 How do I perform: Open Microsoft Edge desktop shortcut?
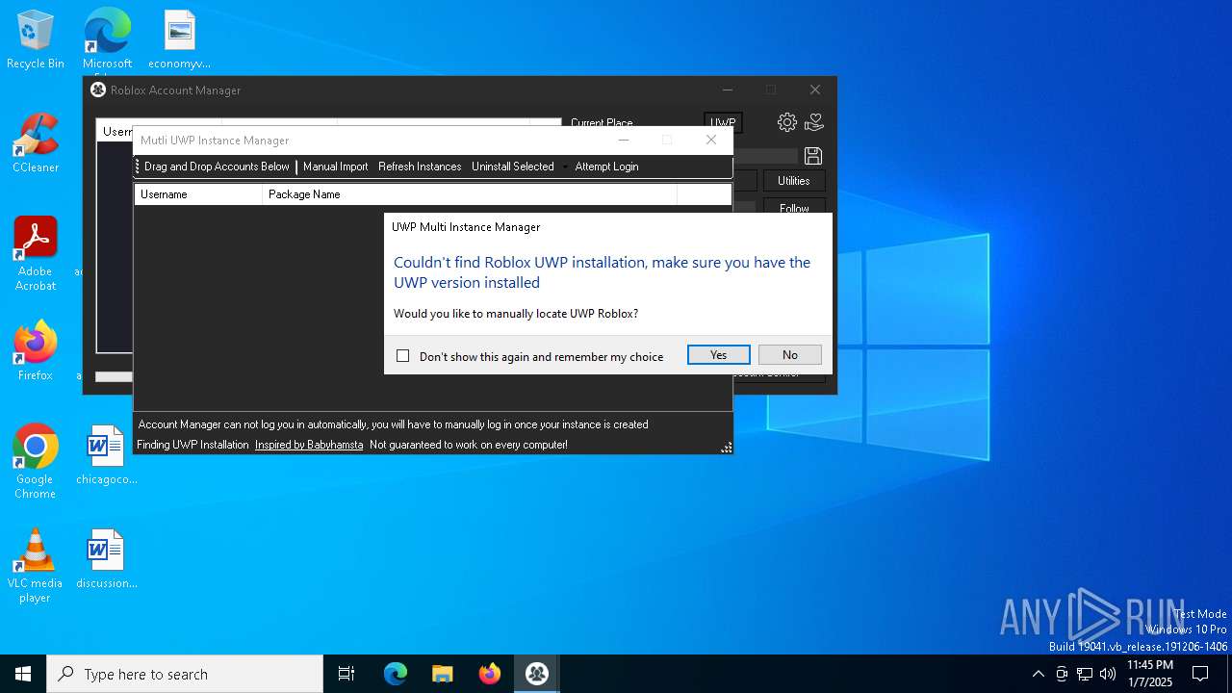click(107, 40)
